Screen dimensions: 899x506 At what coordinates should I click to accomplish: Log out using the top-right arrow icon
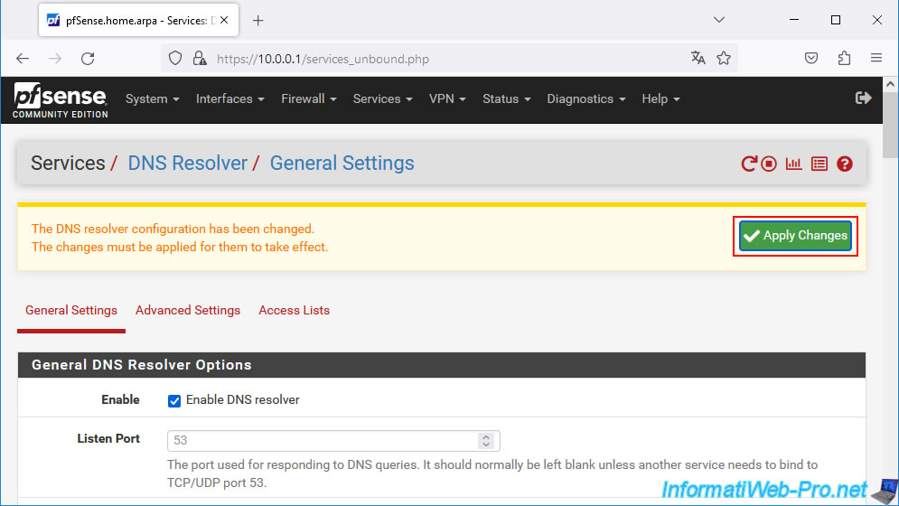click(864, 98)
